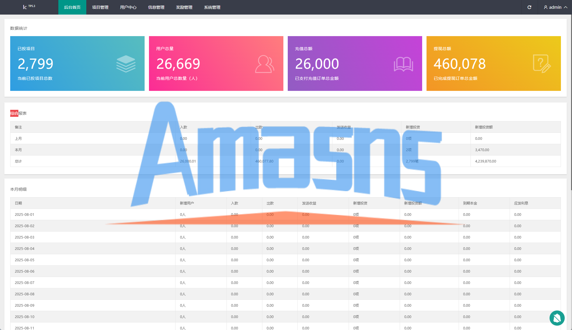Click the edit note icon on withdrawal card

coord(542,63)
